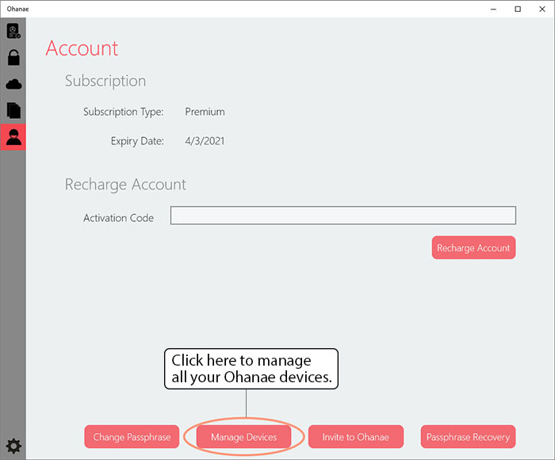The width and height of the screenshot is (555, 460).
Task: Click the Recharge Account section heading
Action: point(125,185)
